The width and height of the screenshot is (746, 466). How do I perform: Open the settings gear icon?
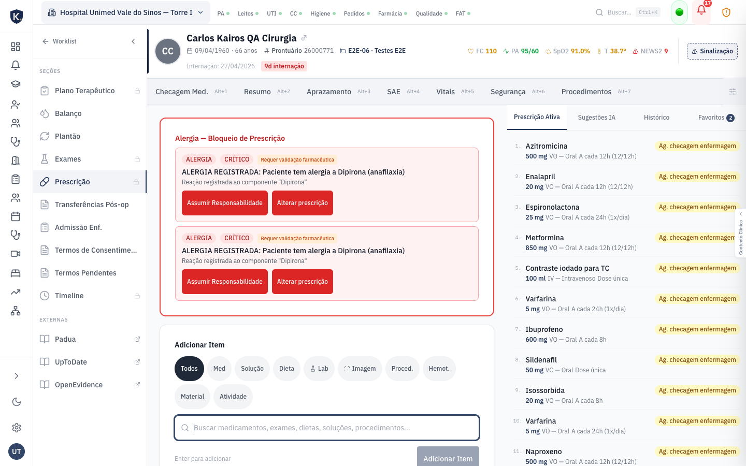coord(17,428)
